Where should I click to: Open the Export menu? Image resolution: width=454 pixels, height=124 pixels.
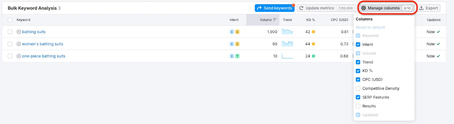(429, 8)
